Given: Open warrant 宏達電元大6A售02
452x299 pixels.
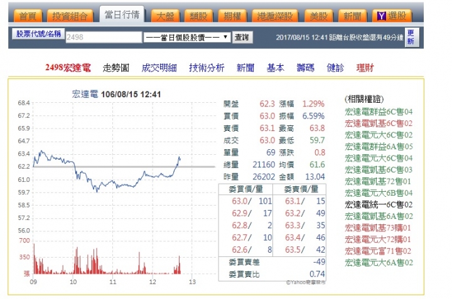Looking at the screenshot, I should coord(379,263).
